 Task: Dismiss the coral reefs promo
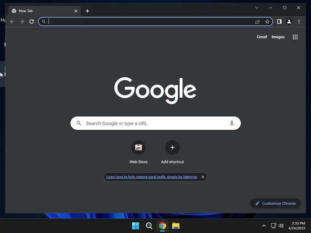point(203,177)
